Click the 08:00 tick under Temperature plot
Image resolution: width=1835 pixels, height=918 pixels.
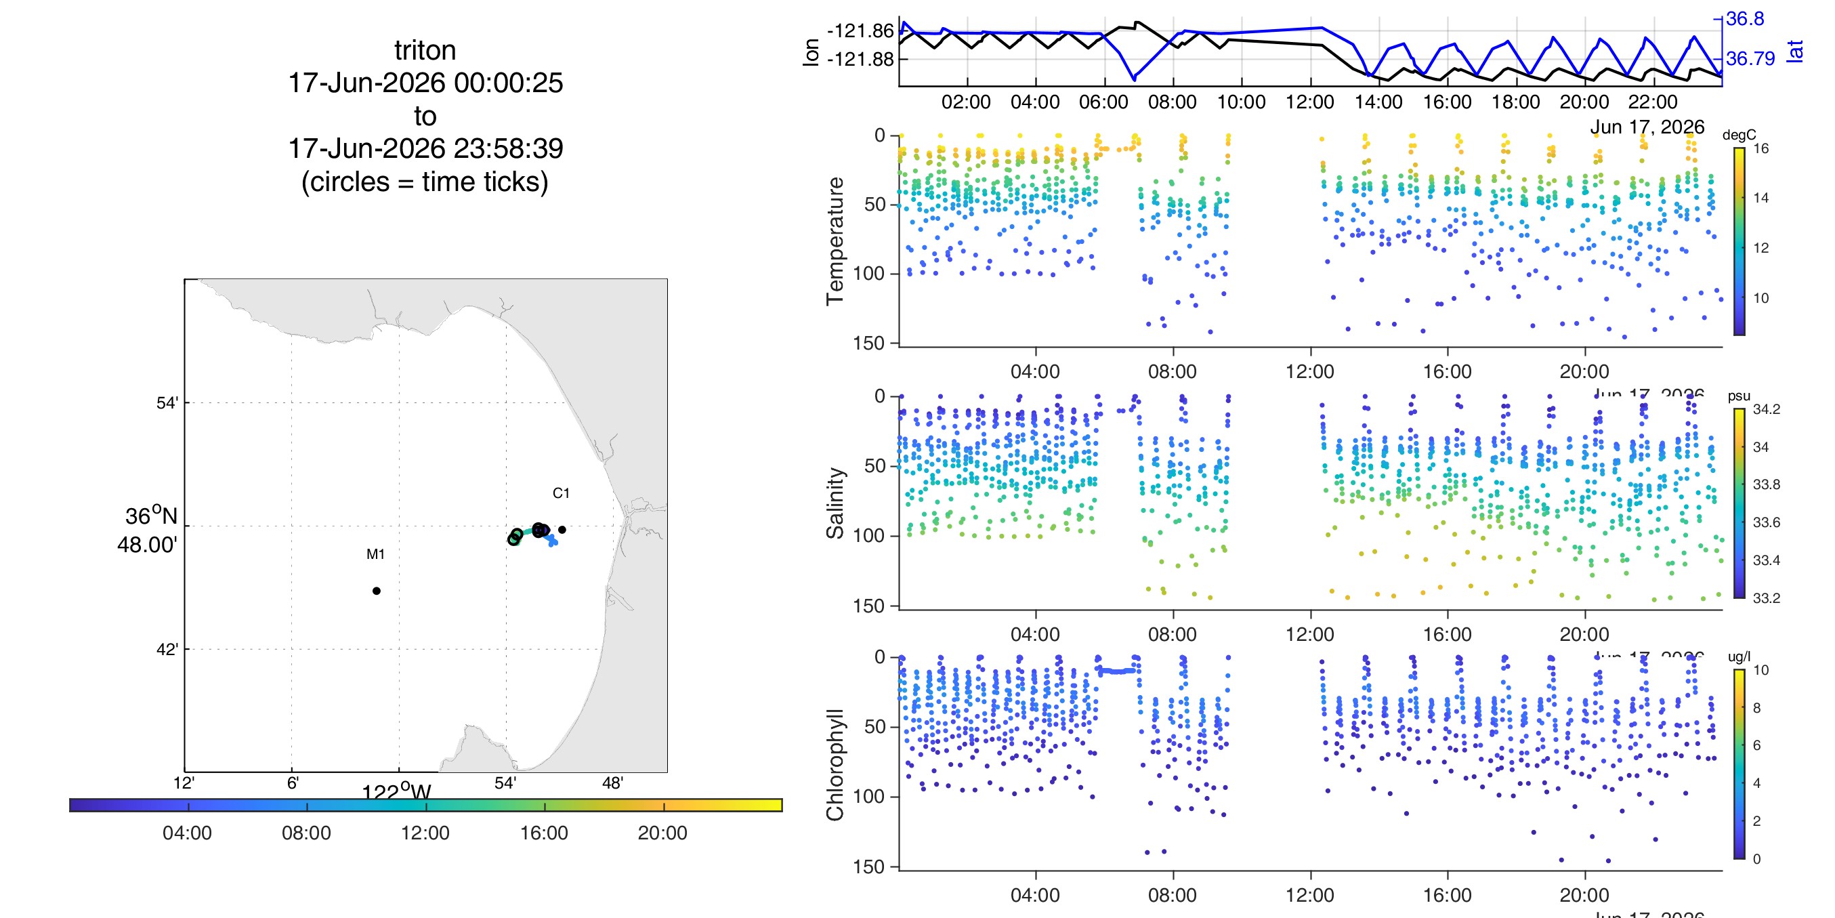tap(1173, 371)
